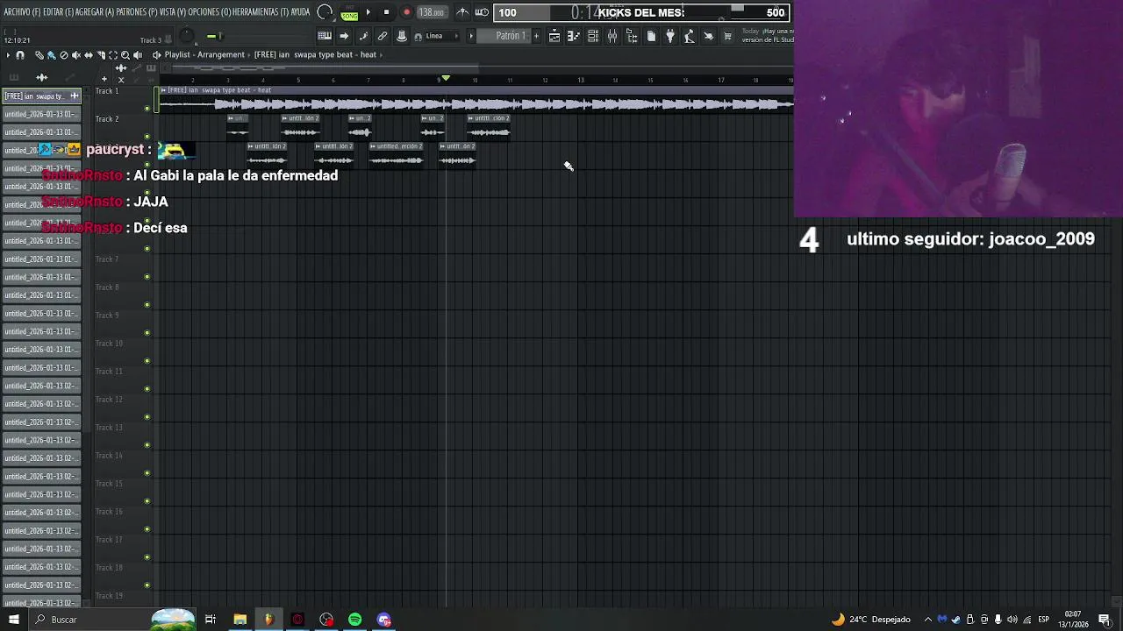Open the Playlist view icon
Viewport: 1123px width, 631px height.
554,36
